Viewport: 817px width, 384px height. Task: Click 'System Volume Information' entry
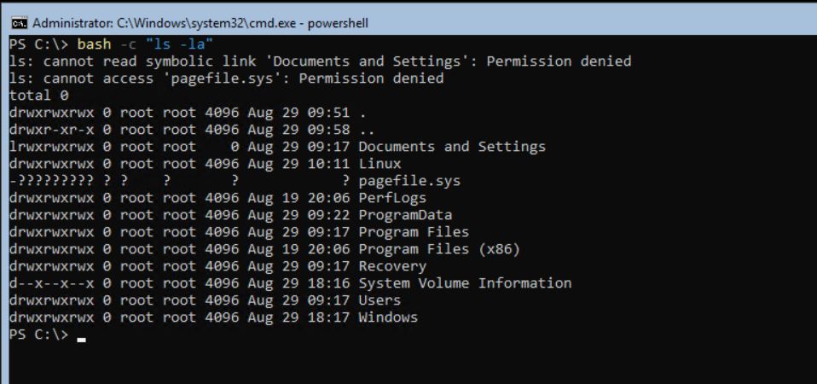coord(465,283)
